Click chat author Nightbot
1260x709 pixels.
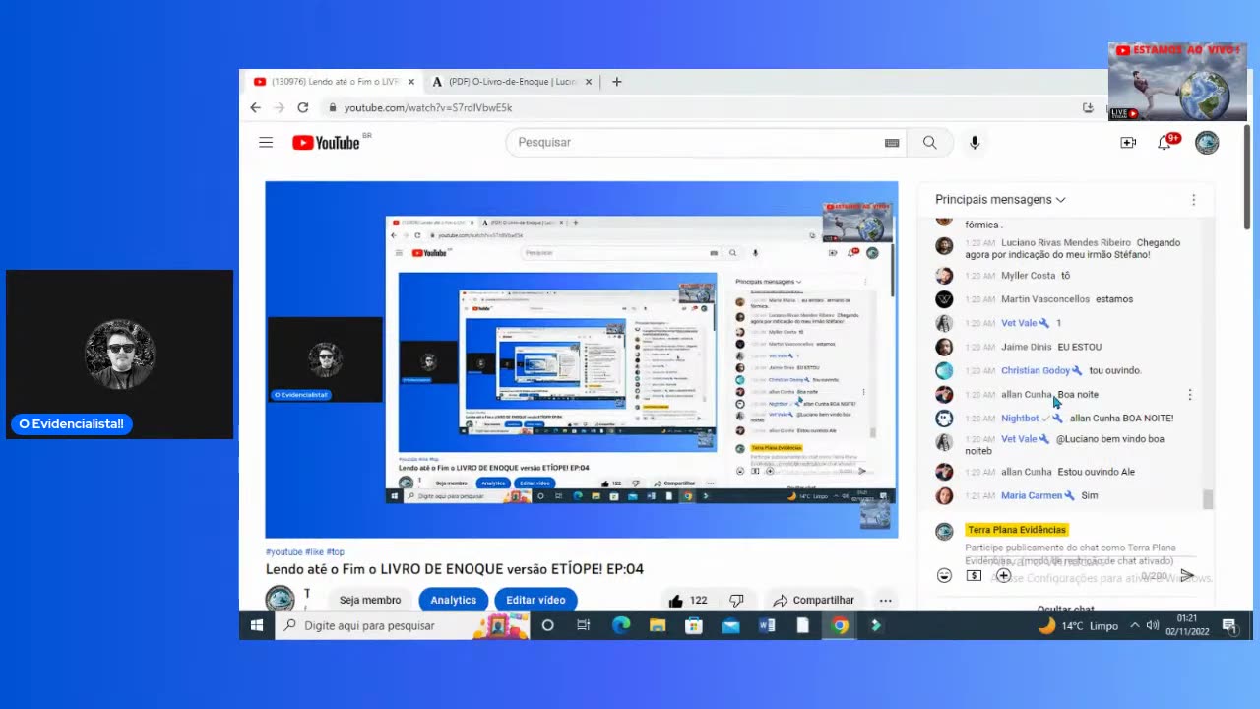pyautogui.click(x=1020, y=419)
